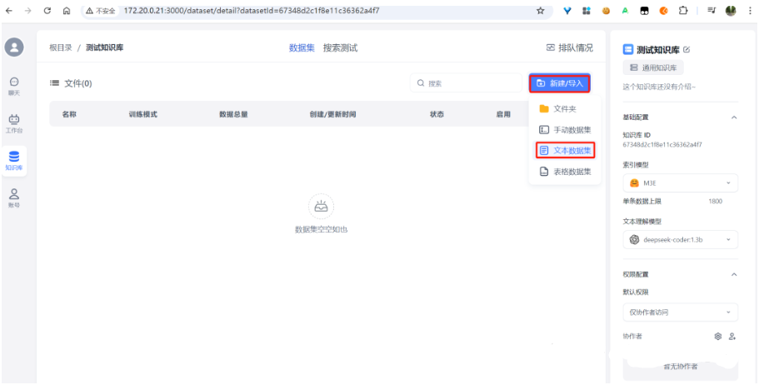Open the 工作台 workbench sidebar item
764x390 pixels.
[14, 123]
